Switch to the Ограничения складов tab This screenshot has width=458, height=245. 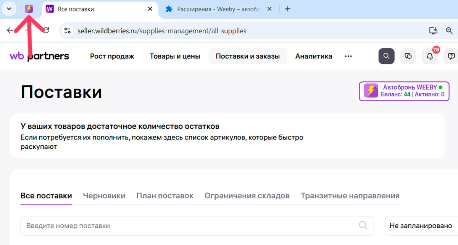tap(247, 196)
